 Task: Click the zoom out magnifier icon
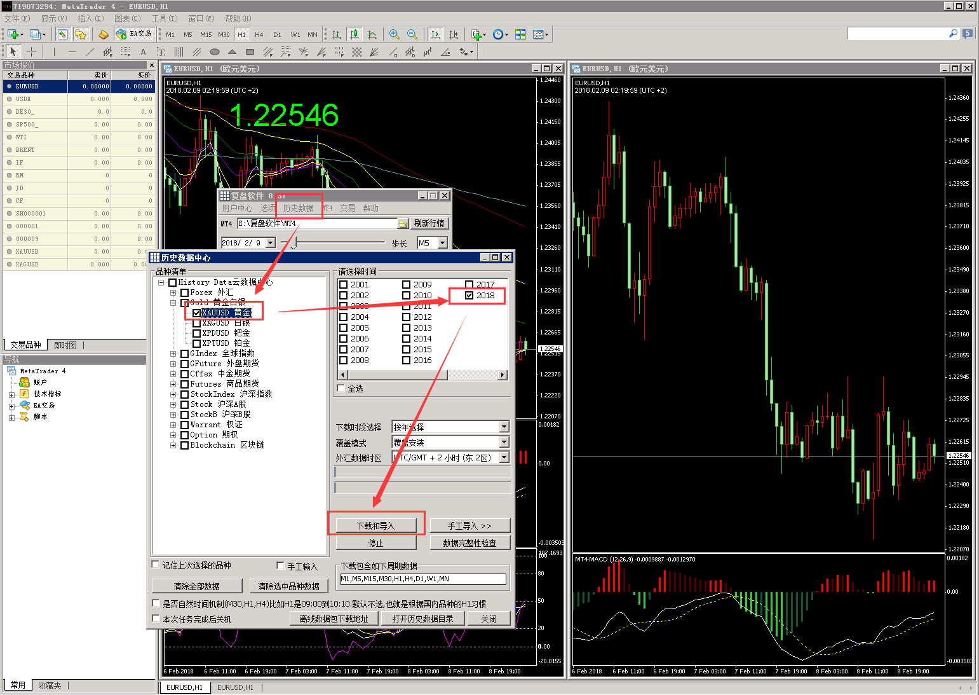pyautogui.click(x=412, y=34)
